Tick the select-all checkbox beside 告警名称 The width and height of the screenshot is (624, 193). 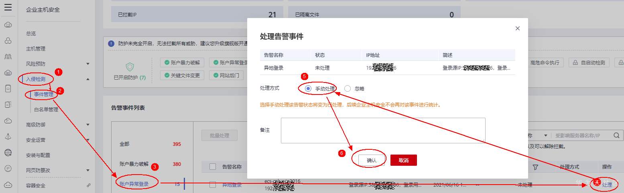coord(213,167)
